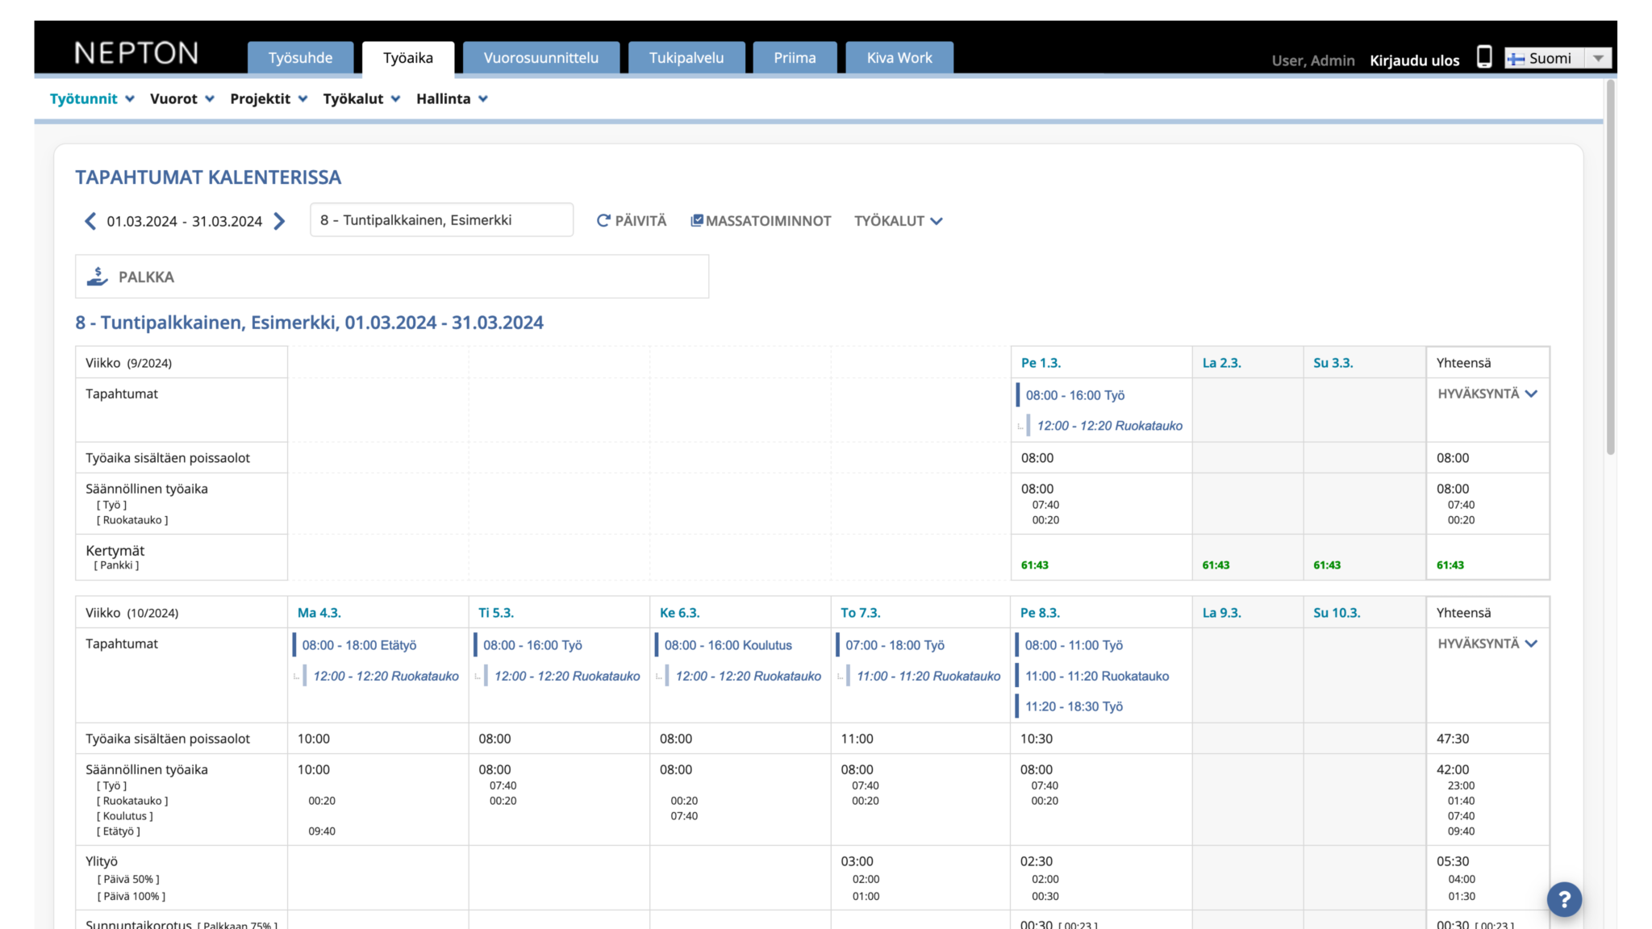Expand the TYÖKALUT toolbar dropdown

click(899, 221)
